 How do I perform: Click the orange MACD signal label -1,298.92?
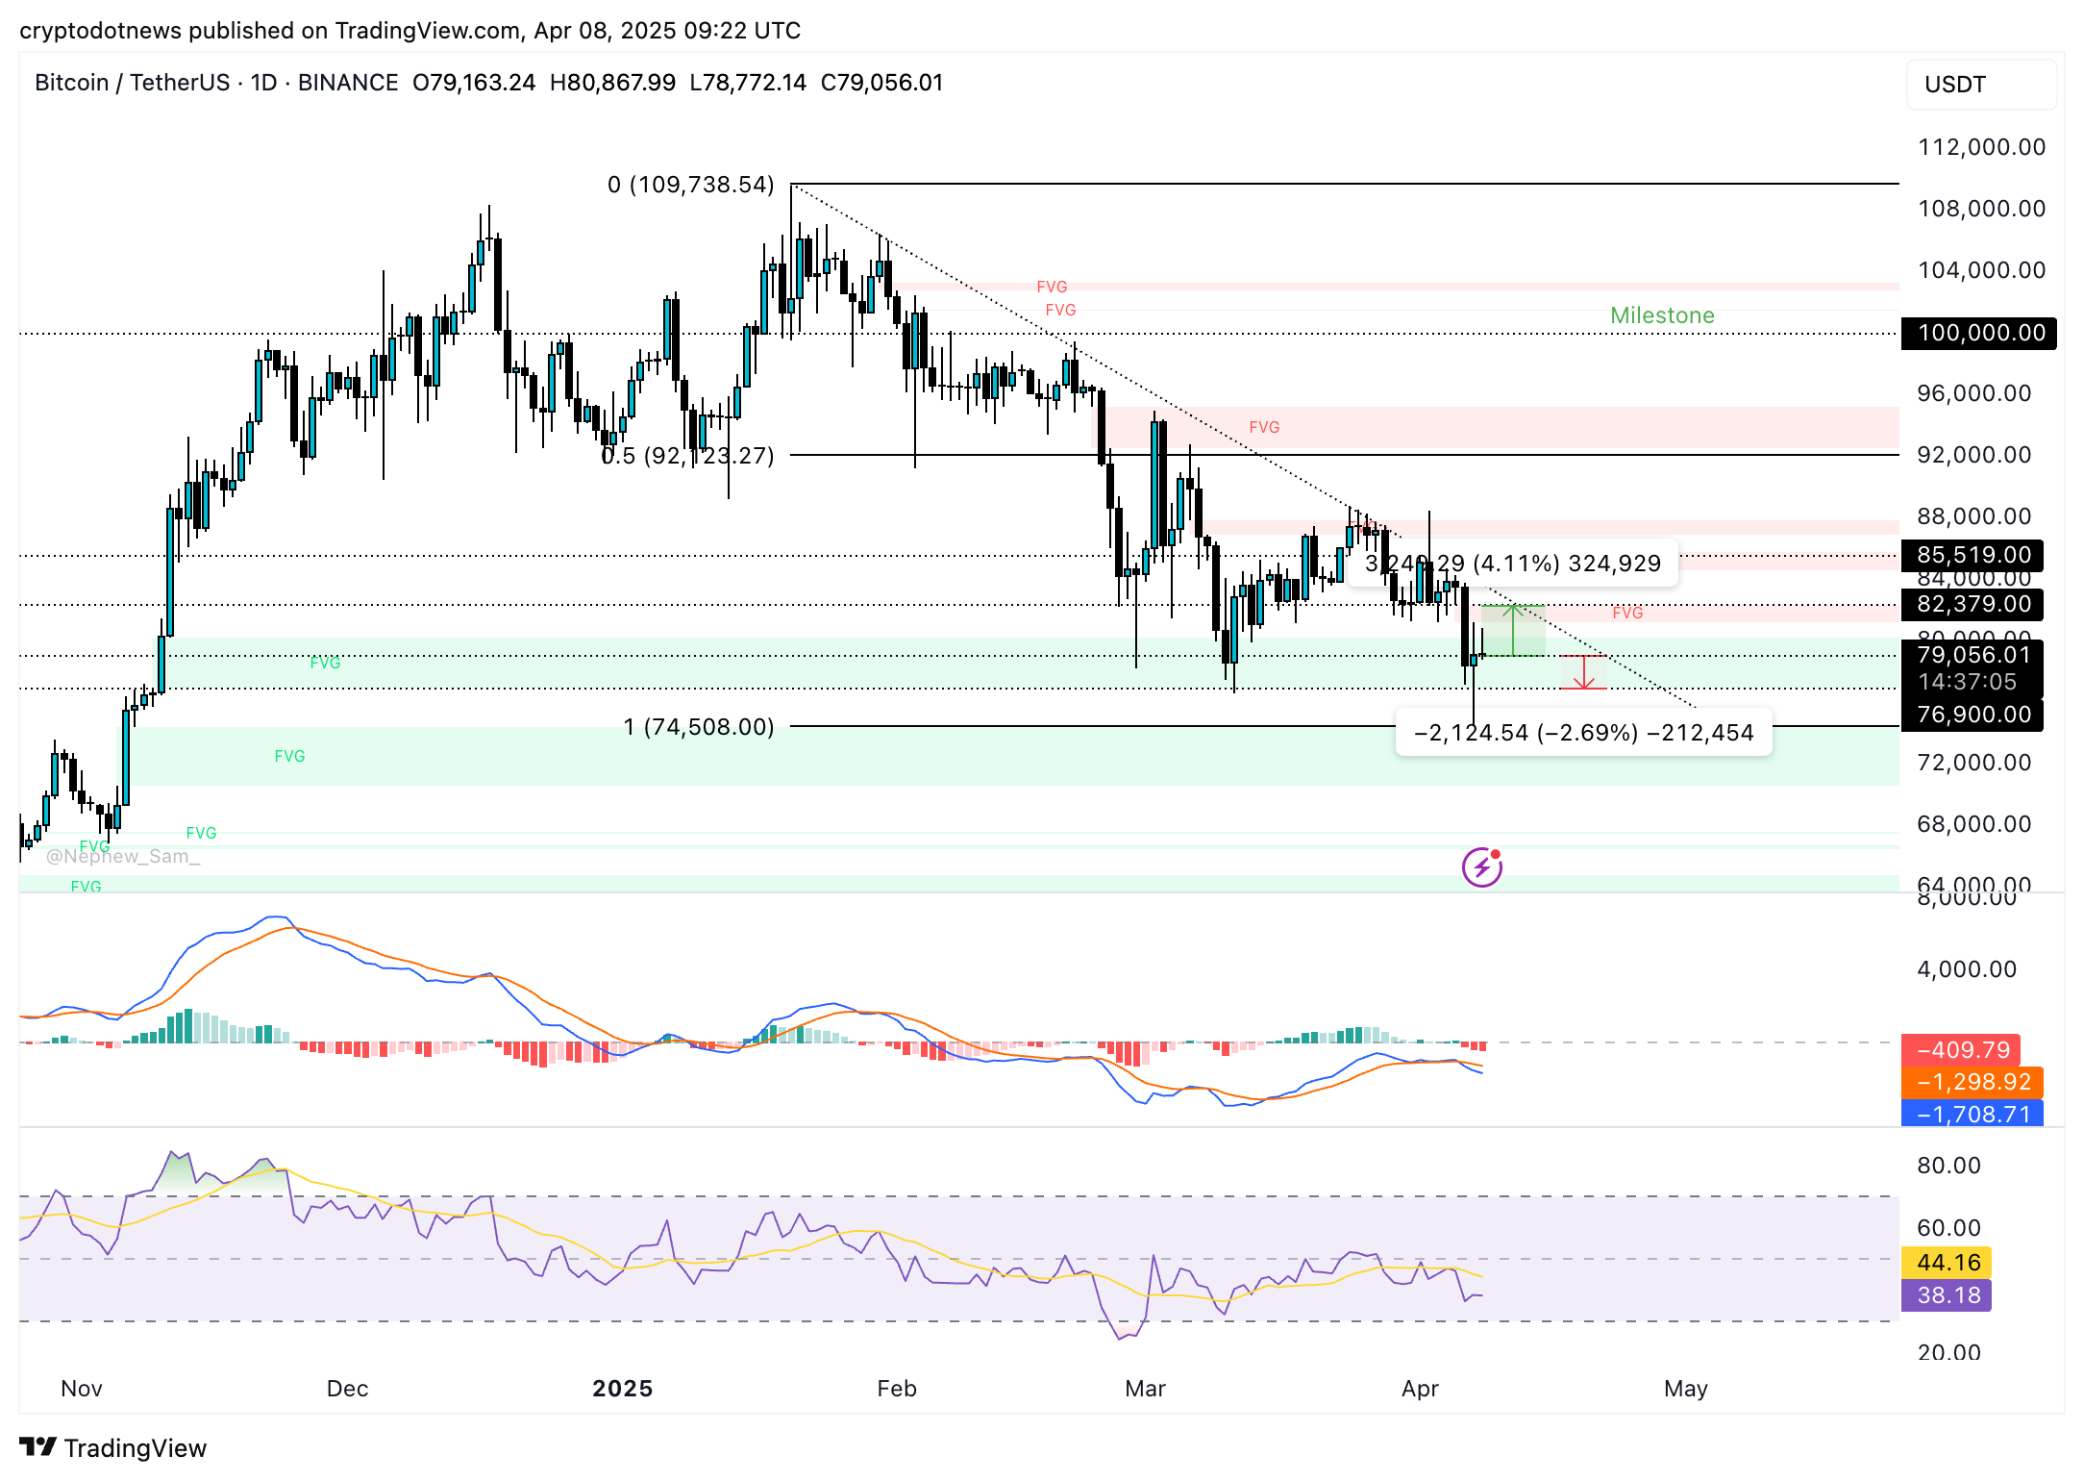[x=1972, y=1082]
